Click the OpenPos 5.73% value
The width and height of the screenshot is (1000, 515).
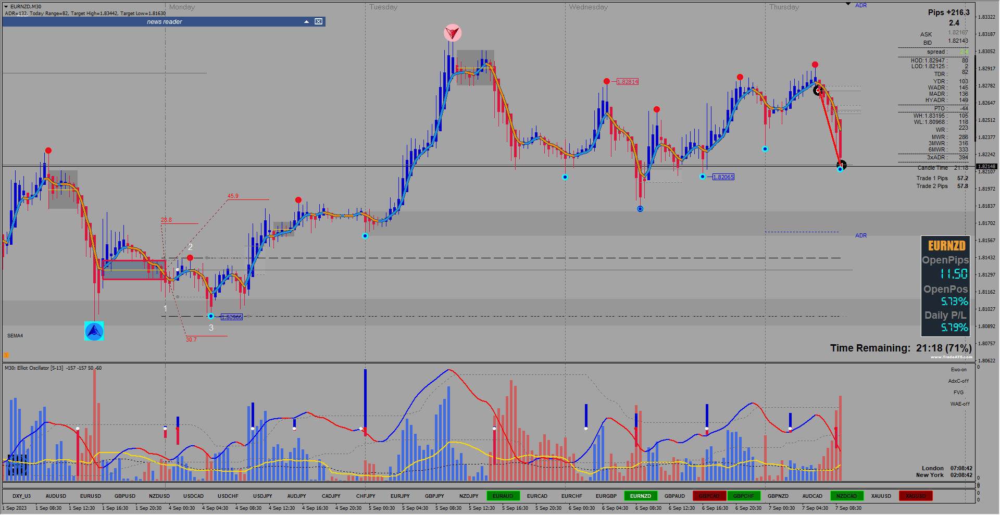pos(954,302)
